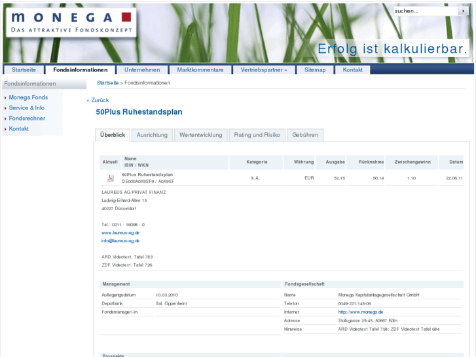
Task: Switch to the Ausrichtung tab
Action: tap(152, 135)
